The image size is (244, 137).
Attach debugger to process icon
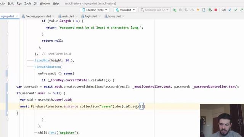click(x=210, y=10)
